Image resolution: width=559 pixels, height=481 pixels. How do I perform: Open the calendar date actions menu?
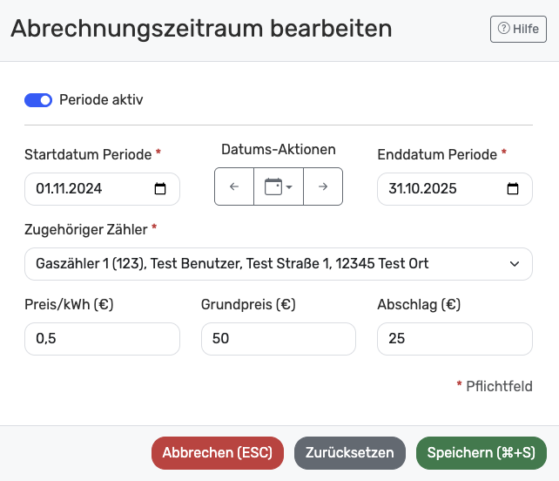278,186
